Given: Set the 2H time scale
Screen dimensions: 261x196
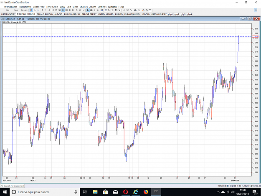Looking at the screenshot, I should [66, 10].
